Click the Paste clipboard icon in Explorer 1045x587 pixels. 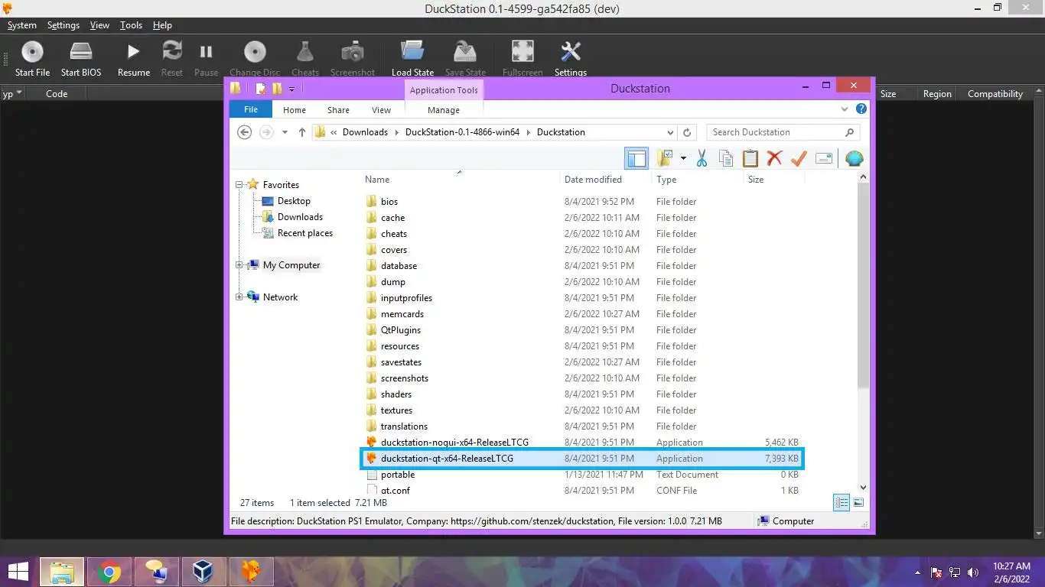(x=750, y=158)
